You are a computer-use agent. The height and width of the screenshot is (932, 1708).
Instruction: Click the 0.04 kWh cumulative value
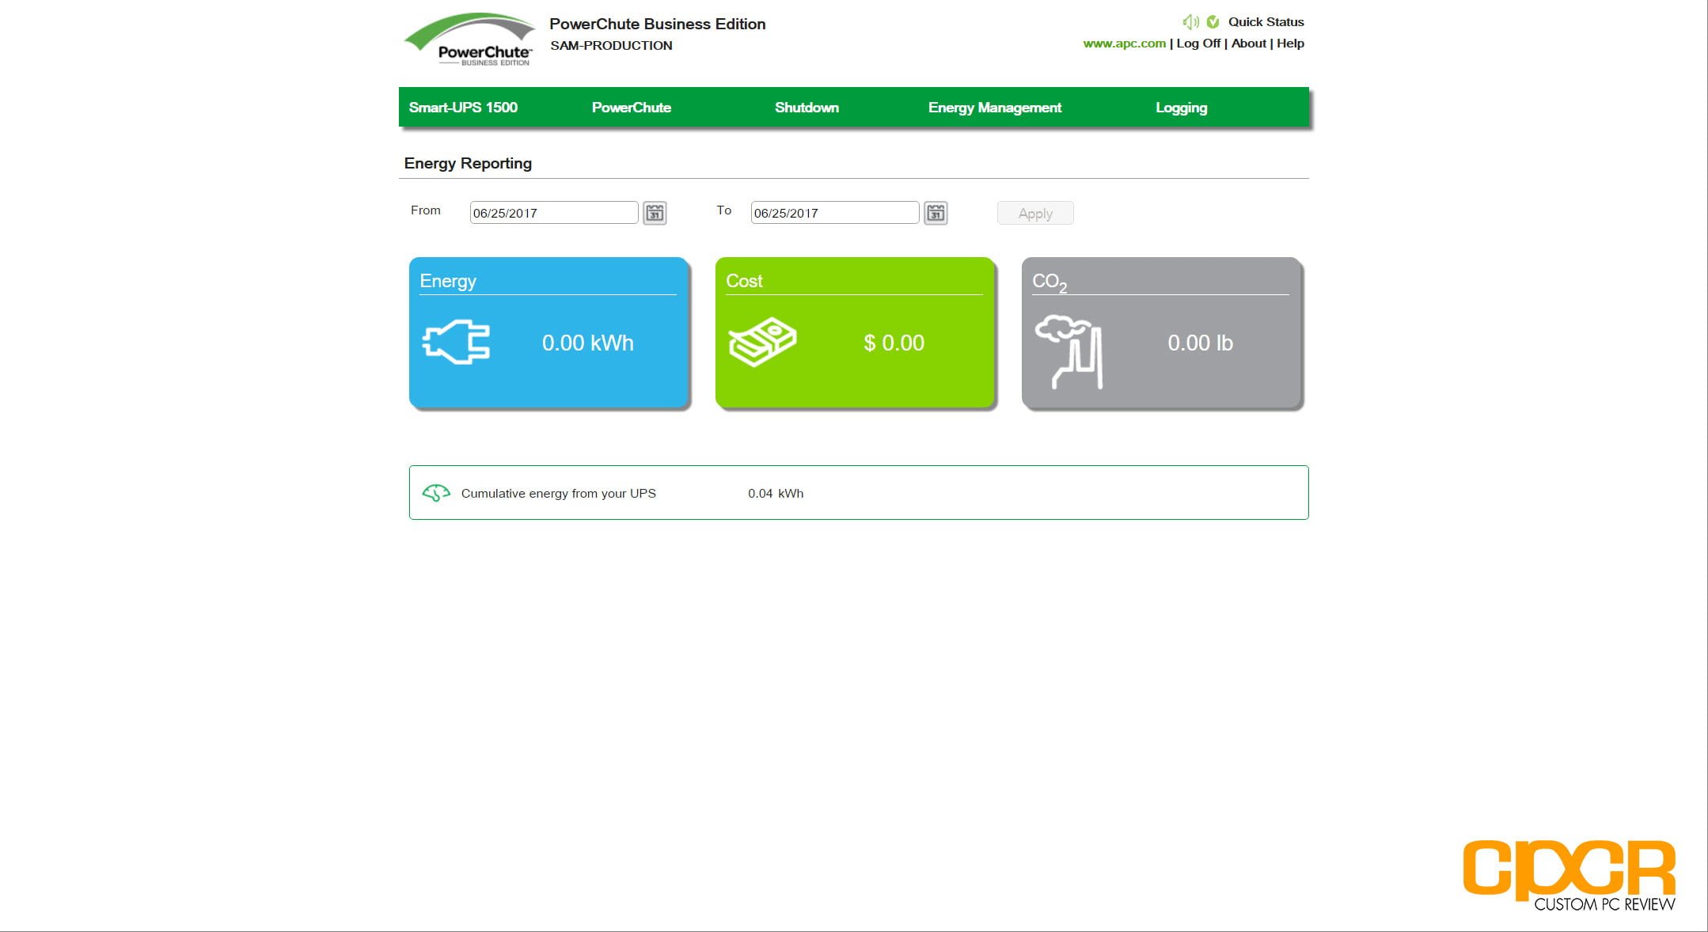(776, 493)
